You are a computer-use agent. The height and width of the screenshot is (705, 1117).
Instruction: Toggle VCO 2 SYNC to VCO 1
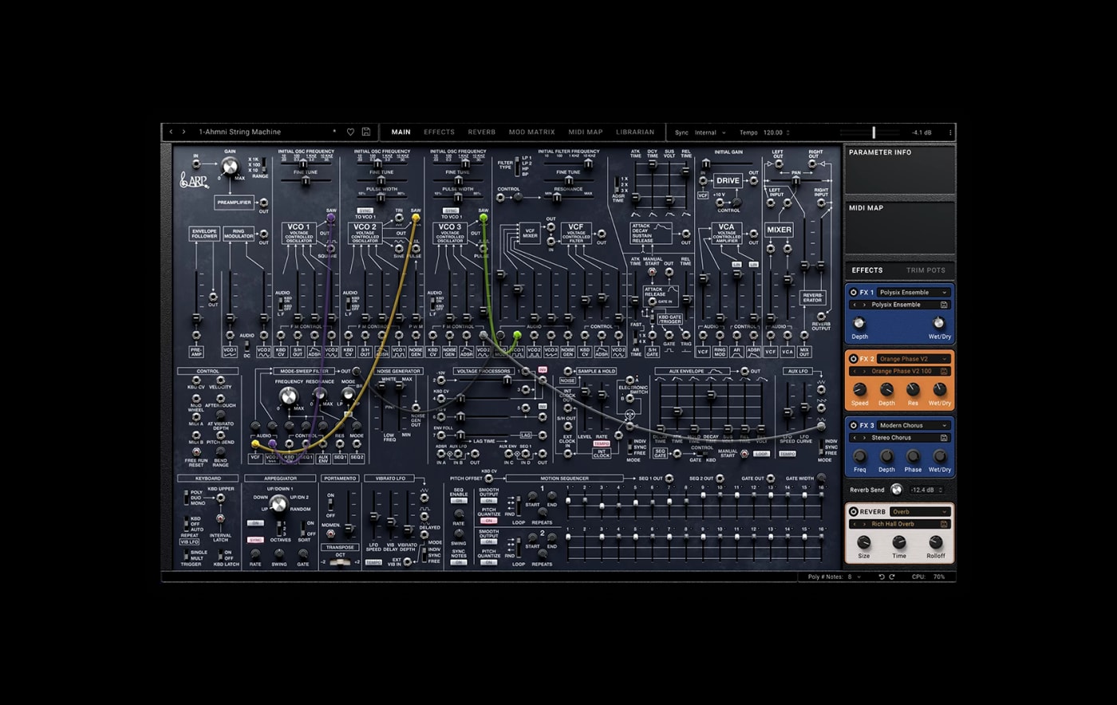point(365,211)
